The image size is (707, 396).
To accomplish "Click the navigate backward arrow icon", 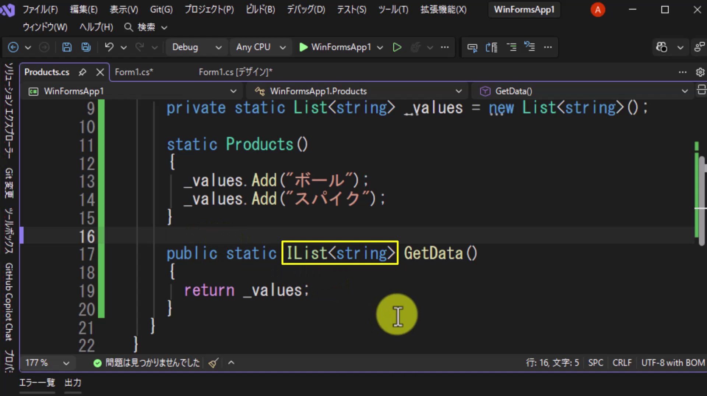I will click(x=13, y=47).
